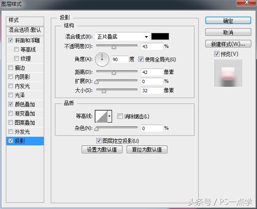The width and height of the screenshot is (257, 209).
Task: Click the 扩展 value field showing 0
Action: [x=152, y=81]
